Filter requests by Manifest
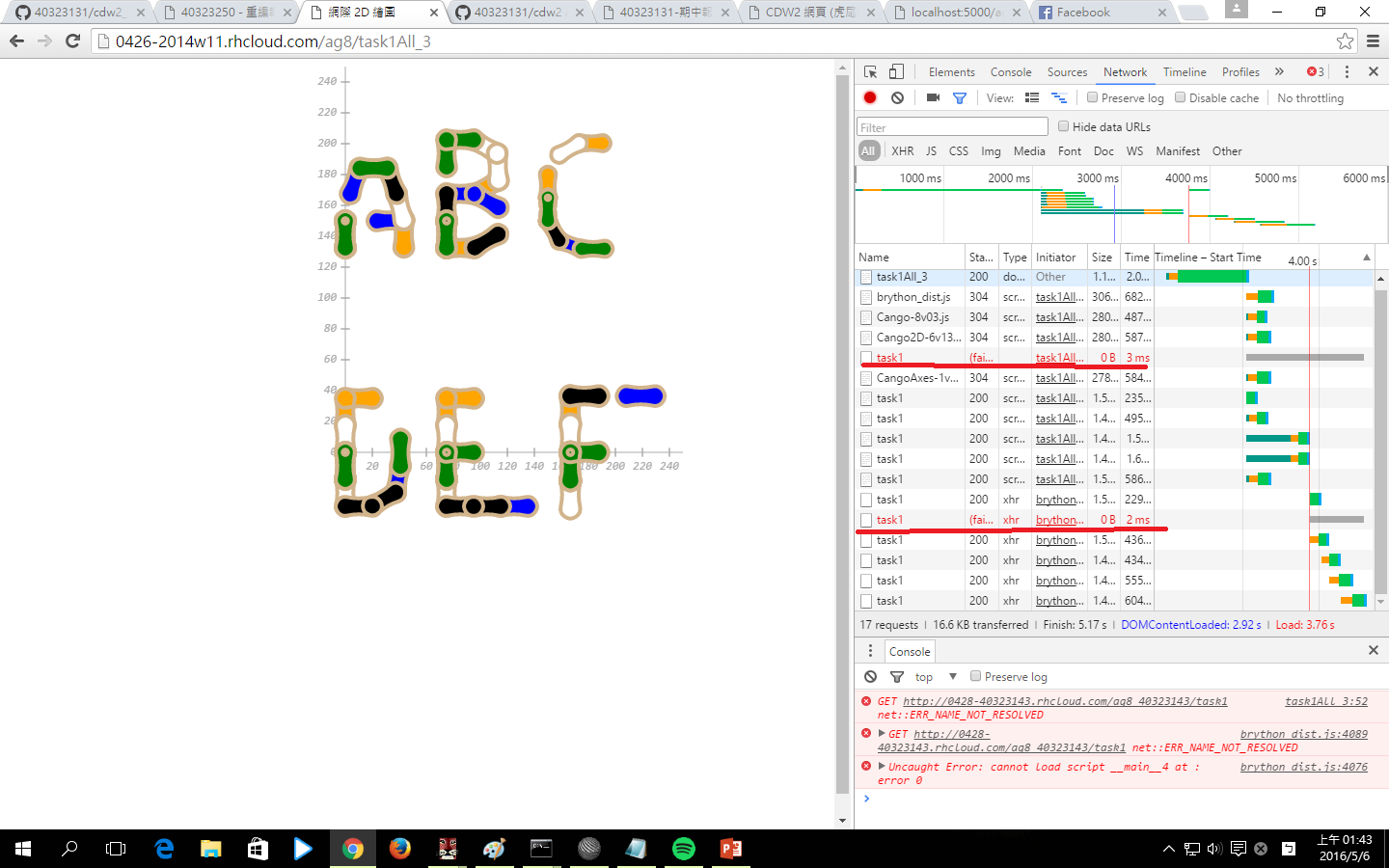The width and height of the screenshot is (1389, 868). tap(1178, 151)
